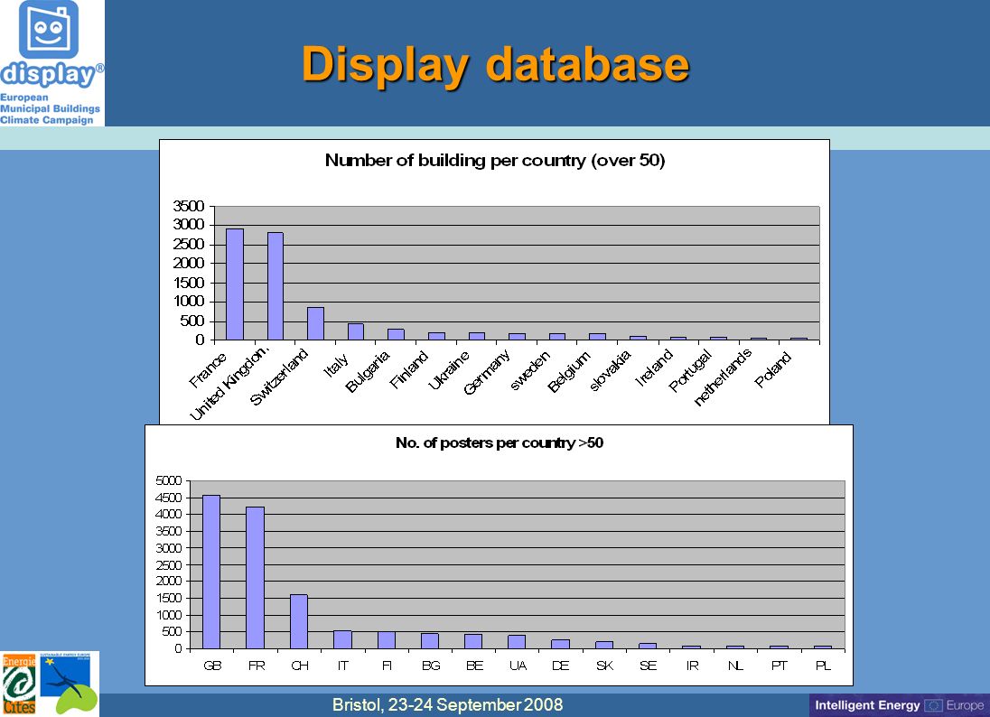990x717 pixels.
Task: Click the 'netherlands' axis label
Action: click(723, 377)
